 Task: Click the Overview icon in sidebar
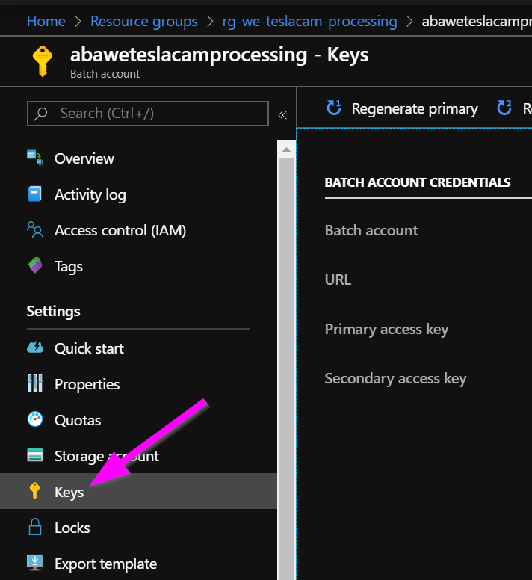coord(35,158)
